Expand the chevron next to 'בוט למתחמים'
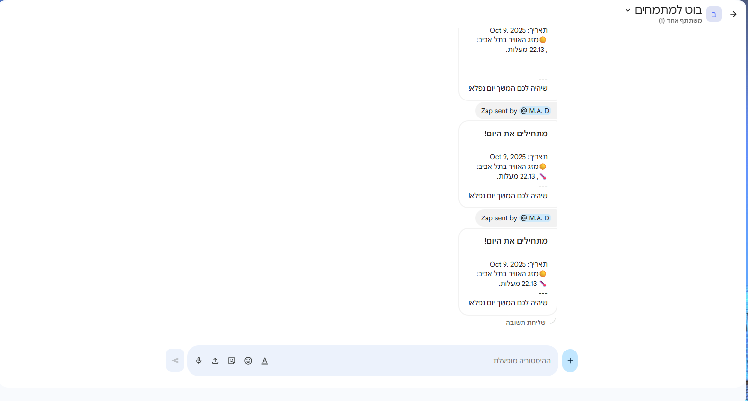This screenshot has height=401, width=748. (x=627, y=10)
